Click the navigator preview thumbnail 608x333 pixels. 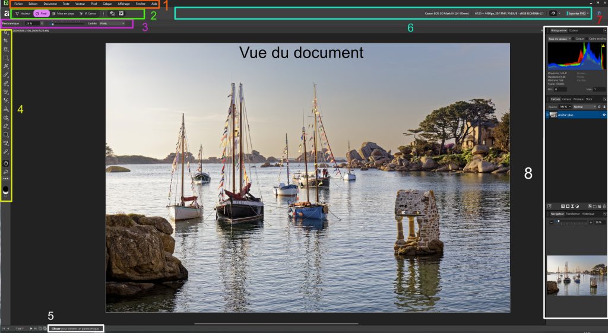pyautogui.click(x=576, y=275)
